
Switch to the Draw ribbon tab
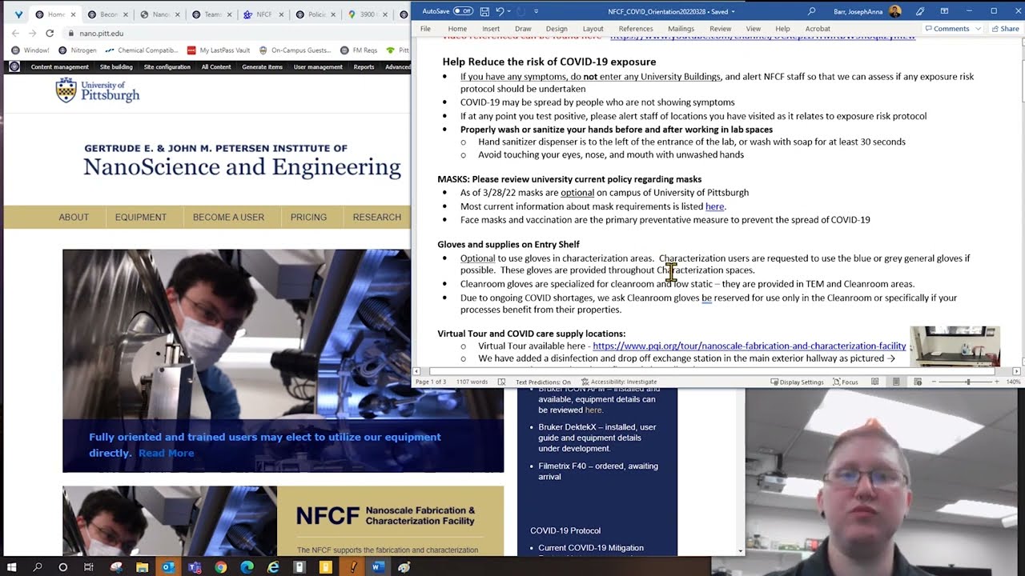[x=523, y=29]
